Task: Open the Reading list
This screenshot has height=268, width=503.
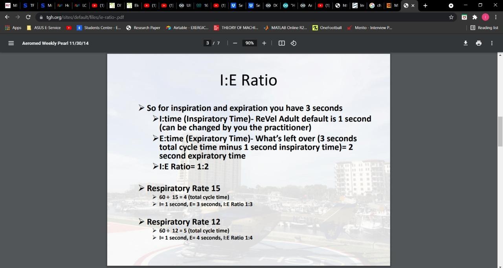Action: point(484,28)
